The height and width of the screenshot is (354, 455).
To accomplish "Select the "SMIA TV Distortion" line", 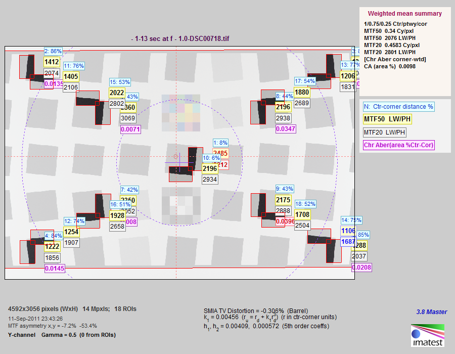I will tap(256, 311).
